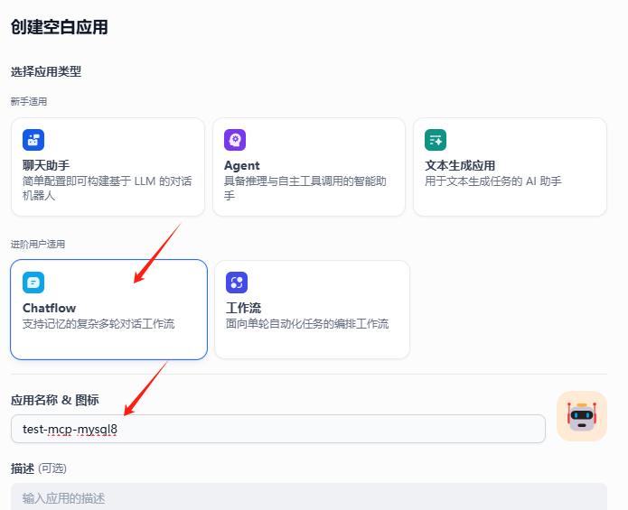Choose the Agent app type title
The image size is (628, 510).
[x=241, y=165]
